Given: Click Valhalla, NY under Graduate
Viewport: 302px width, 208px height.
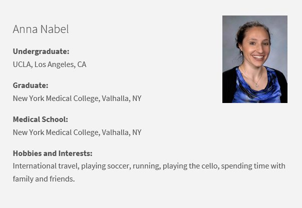Looking at the screenshot, I should tap(122, 98).
